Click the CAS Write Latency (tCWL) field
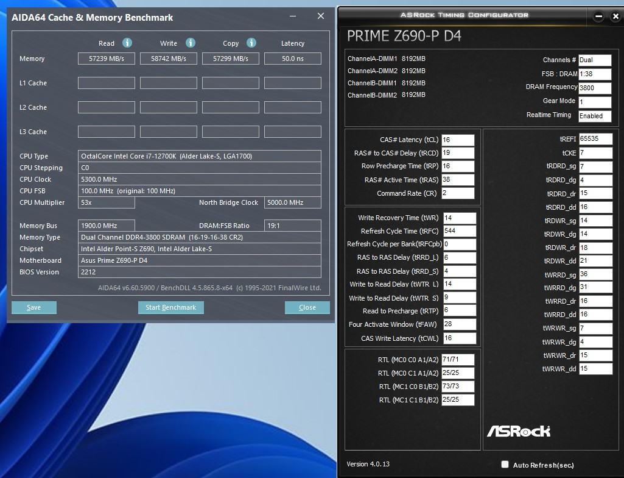This screenshot has height=478, width=624. point(460,338)
